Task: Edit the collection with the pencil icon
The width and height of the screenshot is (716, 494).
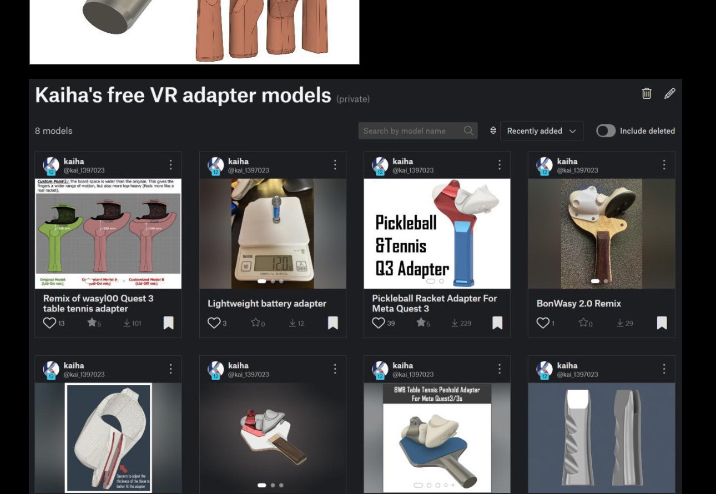Action: point(670,93)
